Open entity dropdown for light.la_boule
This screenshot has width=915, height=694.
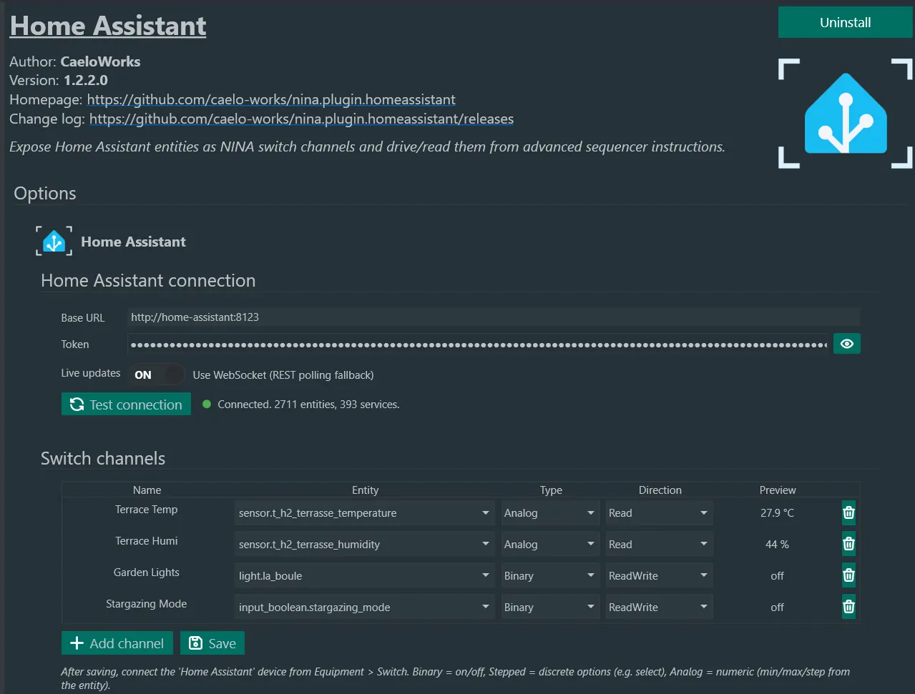[365, 576]
